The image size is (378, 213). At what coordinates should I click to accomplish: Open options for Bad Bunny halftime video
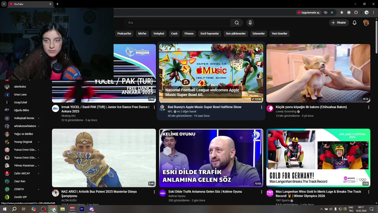point(261,107)
